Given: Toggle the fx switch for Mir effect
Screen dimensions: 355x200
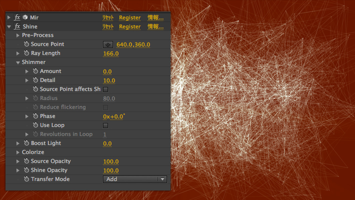Looking at the screenshot, I should [x=17, y=17].
